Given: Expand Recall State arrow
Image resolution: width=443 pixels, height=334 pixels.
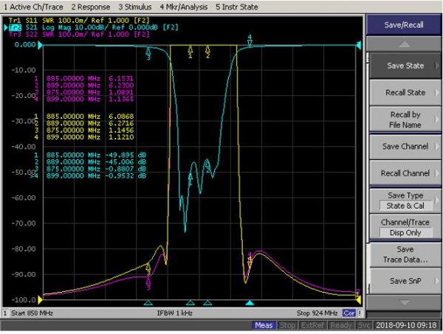Looking at the screenshot, I should coord(437,92).
